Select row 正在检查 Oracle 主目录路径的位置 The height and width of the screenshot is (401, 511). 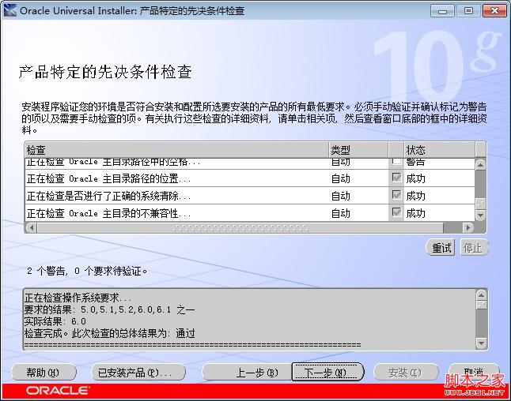click(x=250, y=178)
